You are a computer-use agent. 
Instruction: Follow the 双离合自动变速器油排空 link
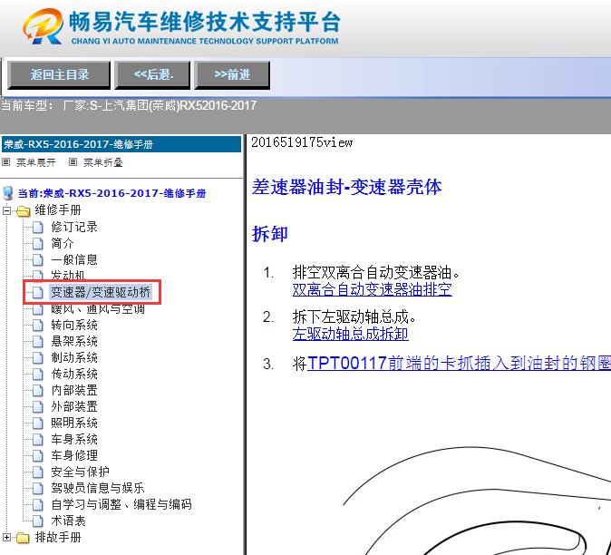pyautogui.click(x=373, y=289)
